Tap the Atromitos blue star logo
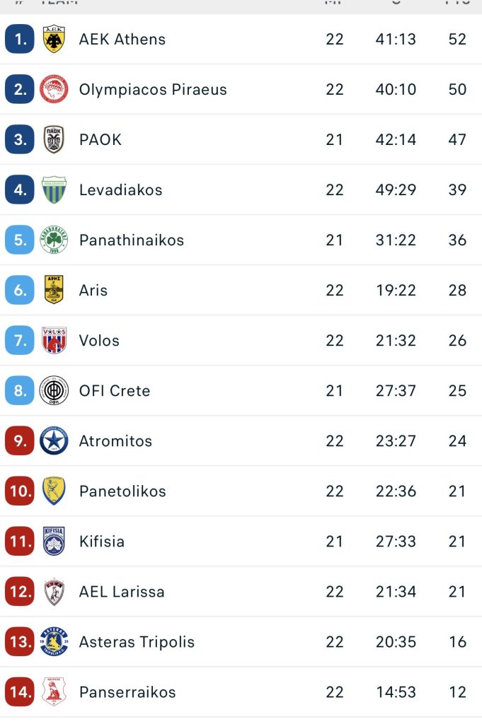482x724 pixels. tap(54, 441)
